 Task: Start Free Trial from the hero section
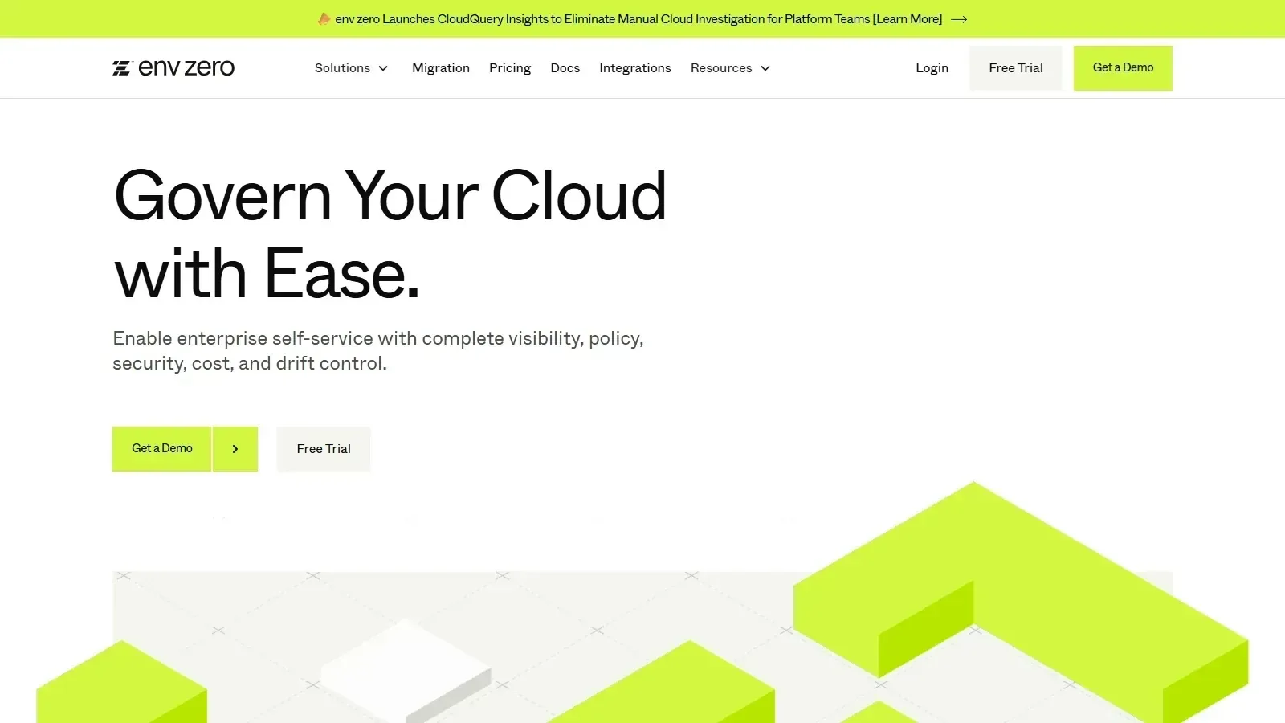324,449
